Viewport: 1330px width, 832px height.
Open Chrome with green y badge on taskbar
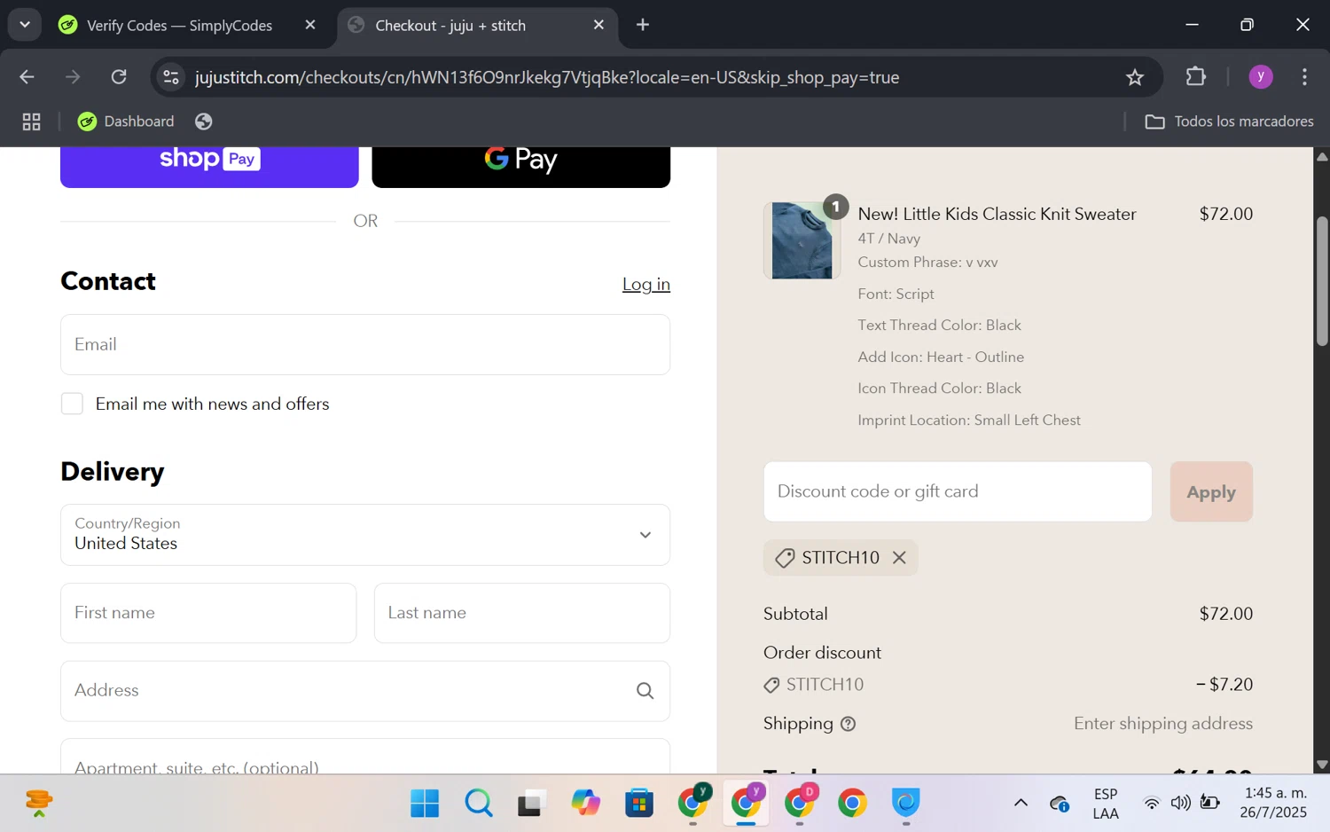tap(693, 802)
